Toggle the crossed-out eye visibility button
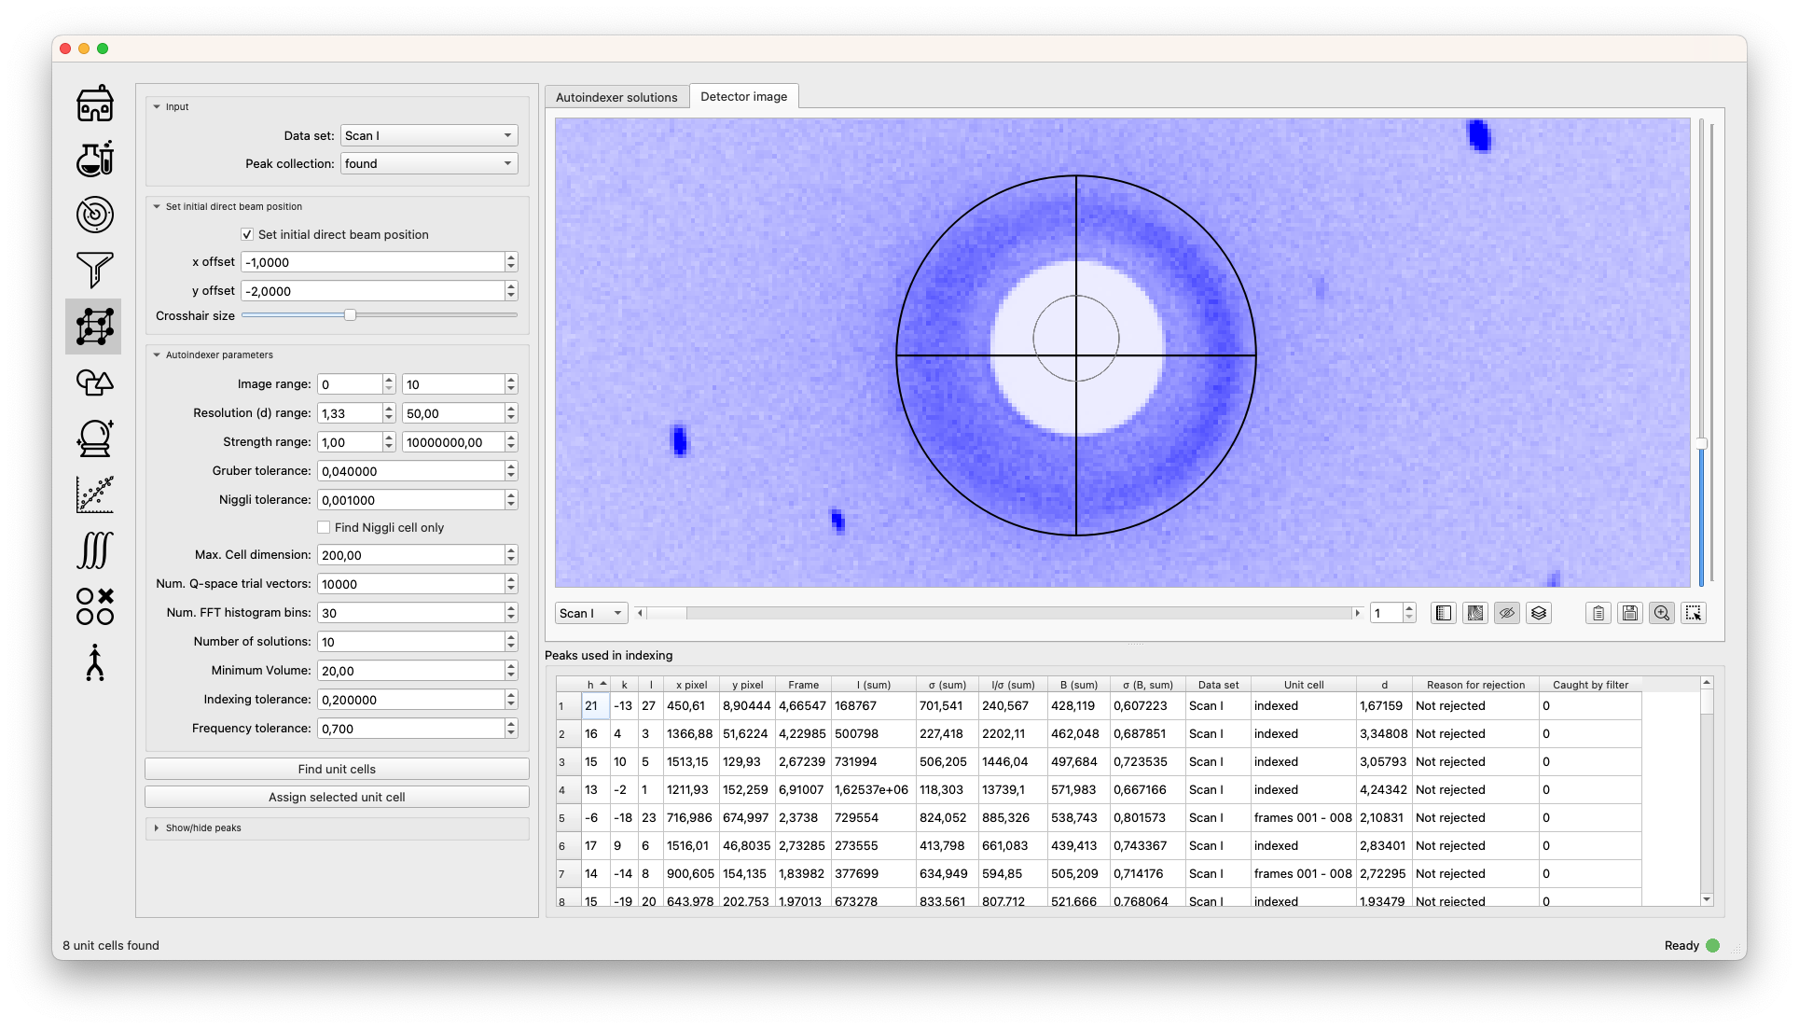The width and height of the screenshot is (1799, 1029). click(1507, 613)
